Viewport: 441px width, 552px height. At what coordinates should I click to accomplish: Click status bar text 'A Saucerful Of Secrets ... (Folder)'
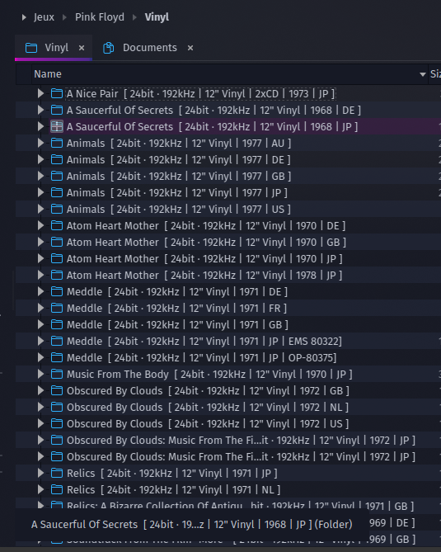192,525
